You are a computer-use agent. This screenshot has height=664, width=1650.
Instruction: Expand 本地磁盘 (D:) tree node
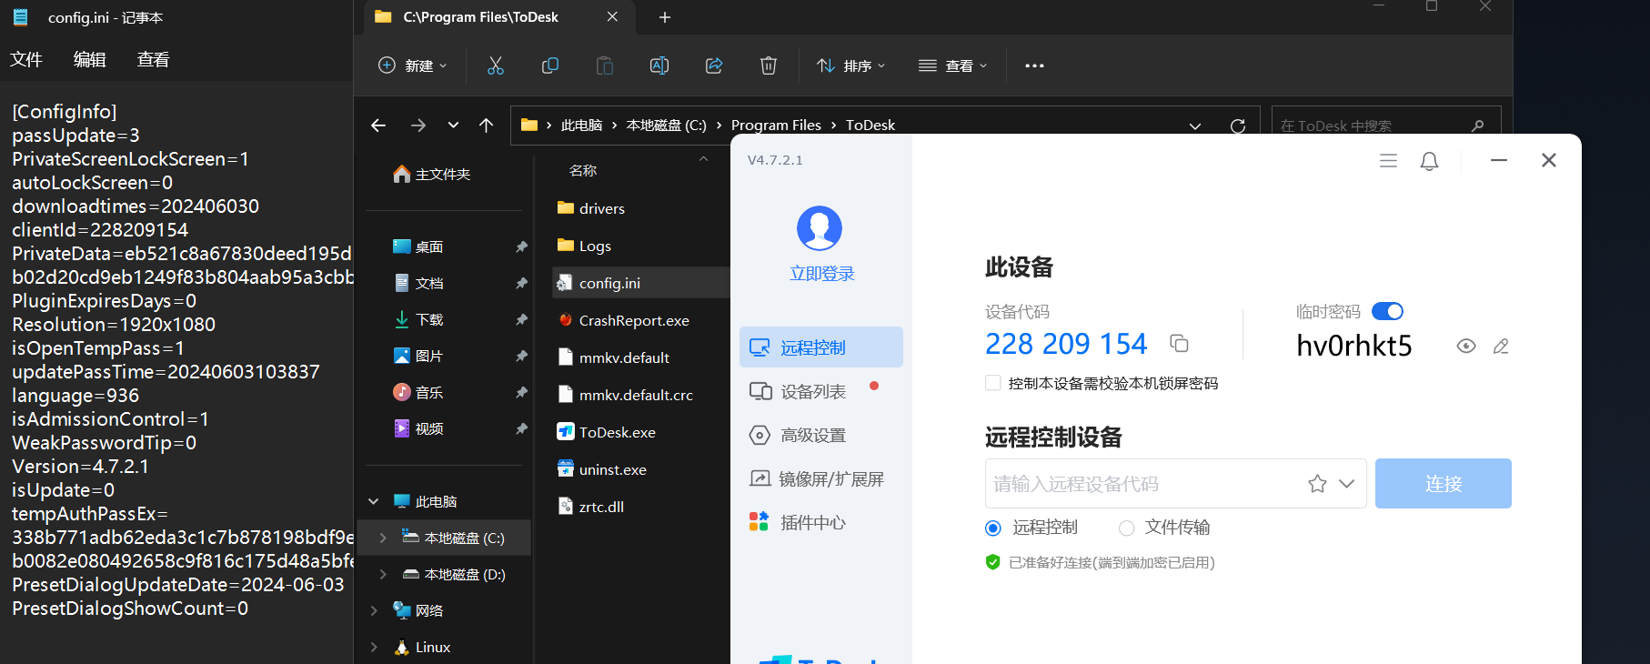point(383,574)
